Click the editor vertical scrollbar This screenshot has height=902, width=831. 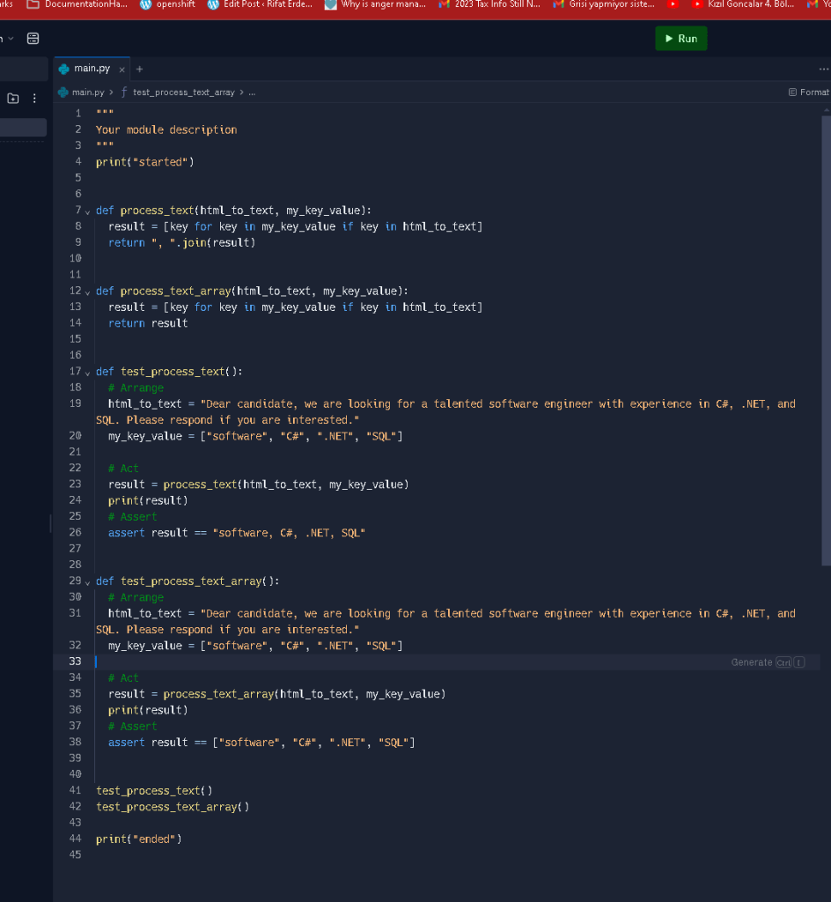(x=826, y=341)
